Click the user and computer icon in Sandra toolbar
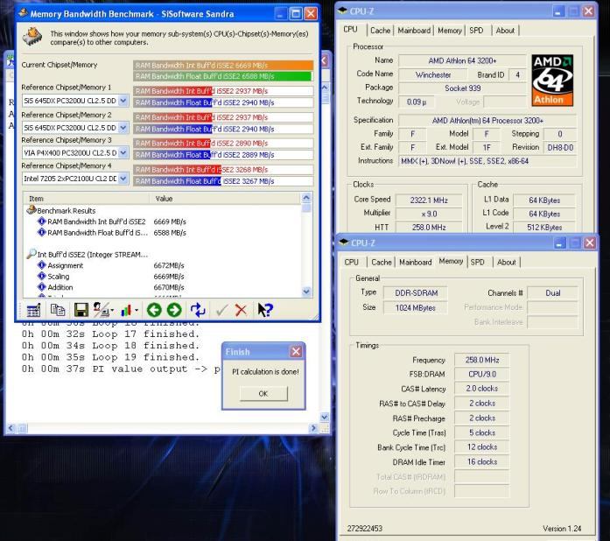The height and width of the screenshot is (541, 610). point(102,310)
